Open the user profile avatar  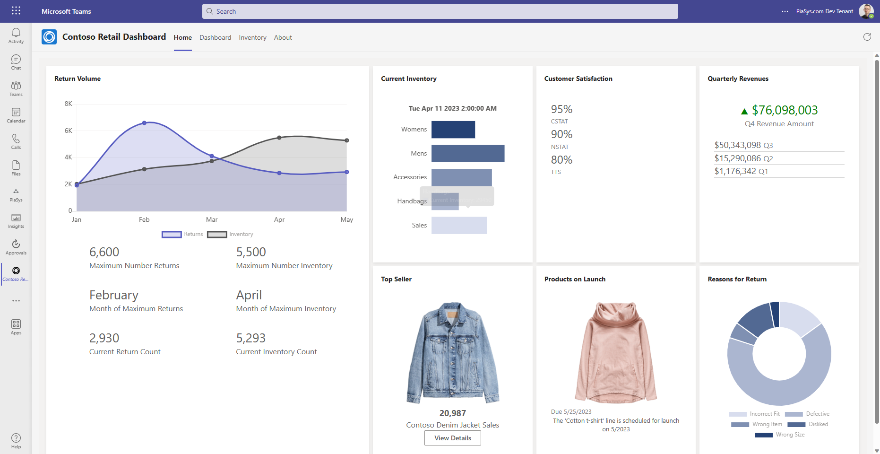coord(866,11)
